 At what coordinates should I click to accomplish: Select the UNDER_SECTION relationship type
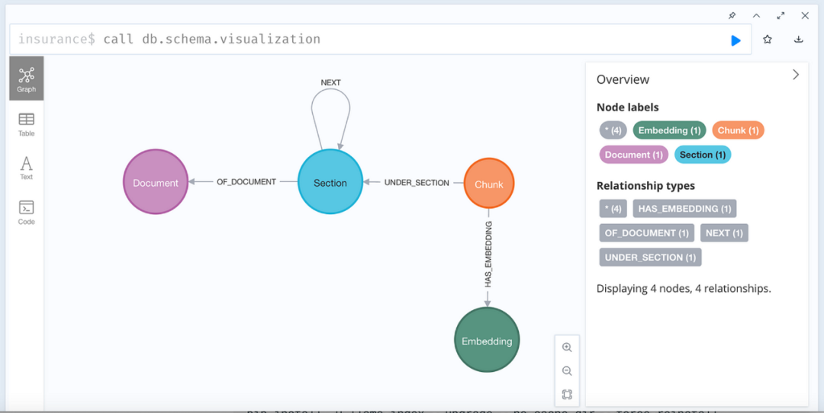pyautogui.click(x=650, y=258)
